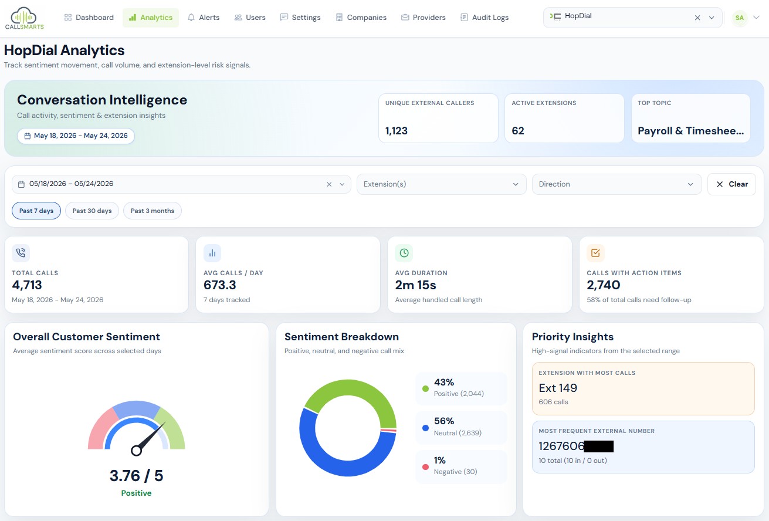The width and height of the screenshot is (769, 521).
Task: Click the SA user avatar
Action: tap(739, 18)
